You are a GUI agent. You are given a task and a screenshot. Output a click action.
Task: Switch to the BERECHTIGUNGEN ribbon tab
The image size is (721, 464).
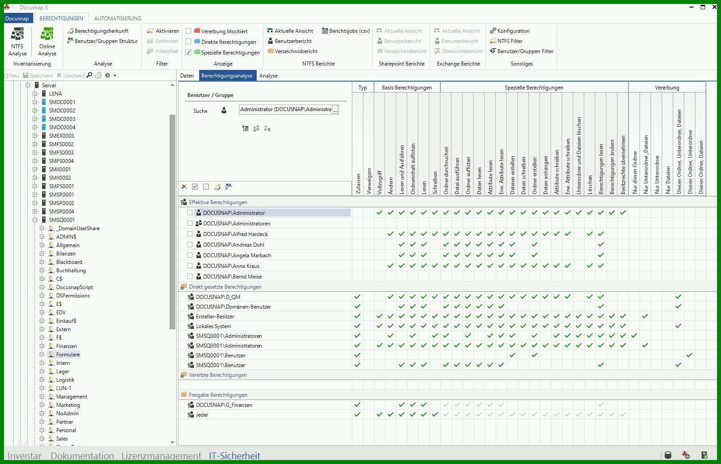tap(61, 18)
